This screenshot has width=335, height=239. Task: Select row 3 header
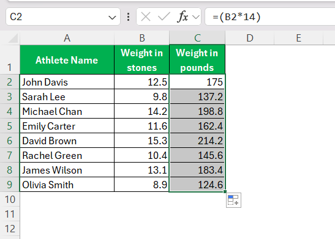pyautogui.click(x=10, y=97)
